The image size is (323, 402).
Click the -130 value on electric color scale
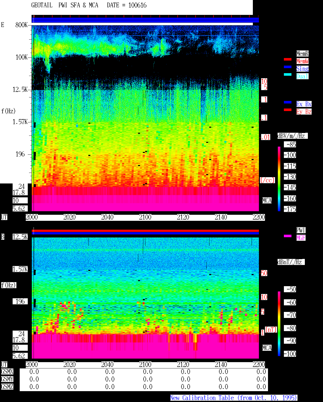tap(290, 177)
